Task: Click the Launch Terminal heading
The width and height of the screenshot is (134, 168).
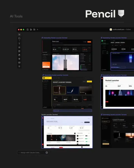Action: point(118,120)
